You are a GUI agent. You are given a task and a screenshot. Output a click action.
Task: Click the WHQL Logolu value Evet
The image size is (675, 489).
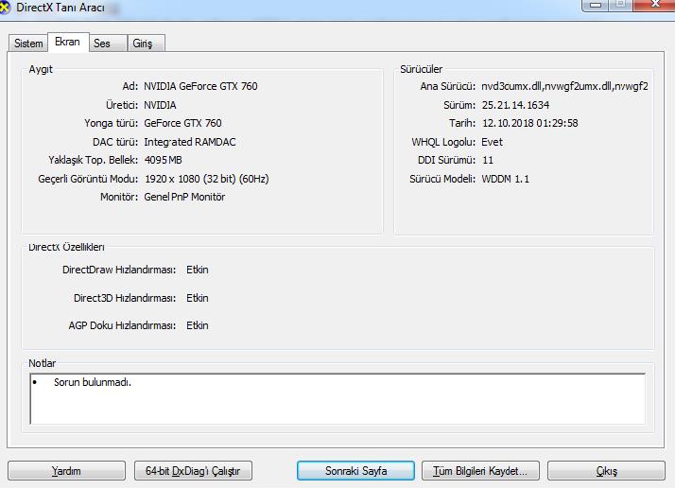[492, 142]
